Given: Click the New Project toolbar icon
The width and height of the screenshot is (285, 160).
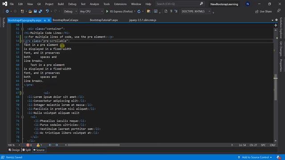Looking at the screenshot, I should [x=22, y=12].
